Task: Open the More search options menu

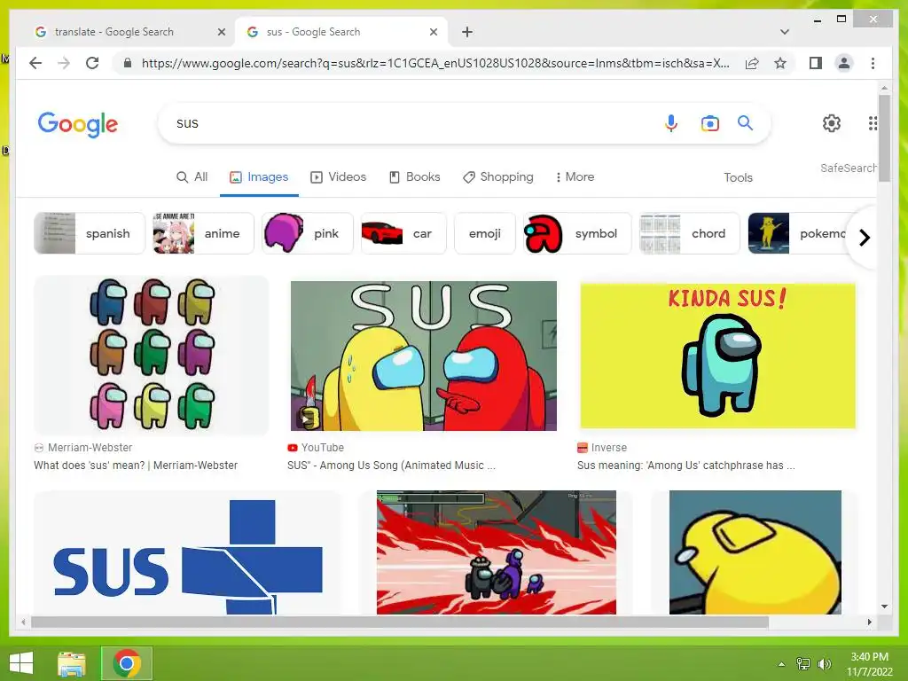Action: (575, 176)
